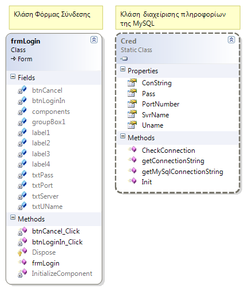The width and height of the screenshot is (245, 289).
Task: Click the yellow MySQL comment note
Action: 178,18
